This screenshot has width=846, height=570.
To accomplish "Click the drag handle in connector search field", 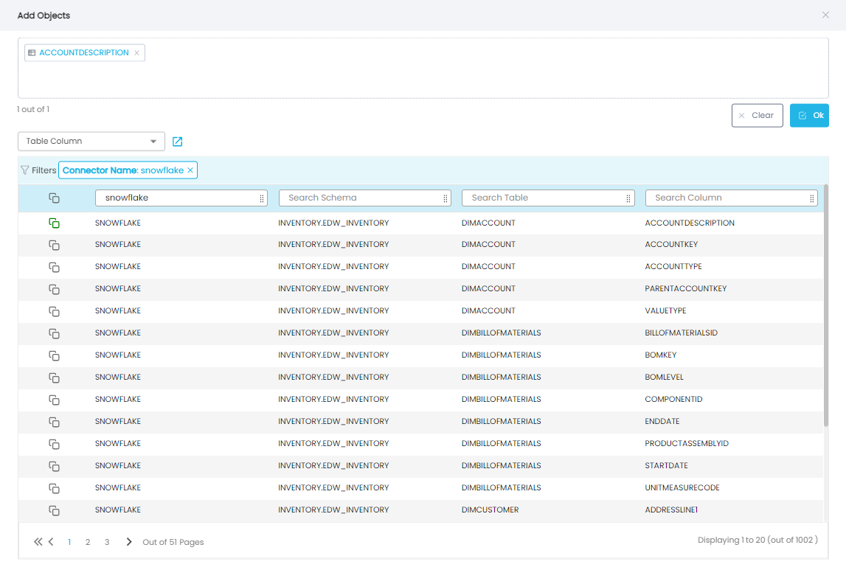I will pyautogui.click(x=262, y=198).
